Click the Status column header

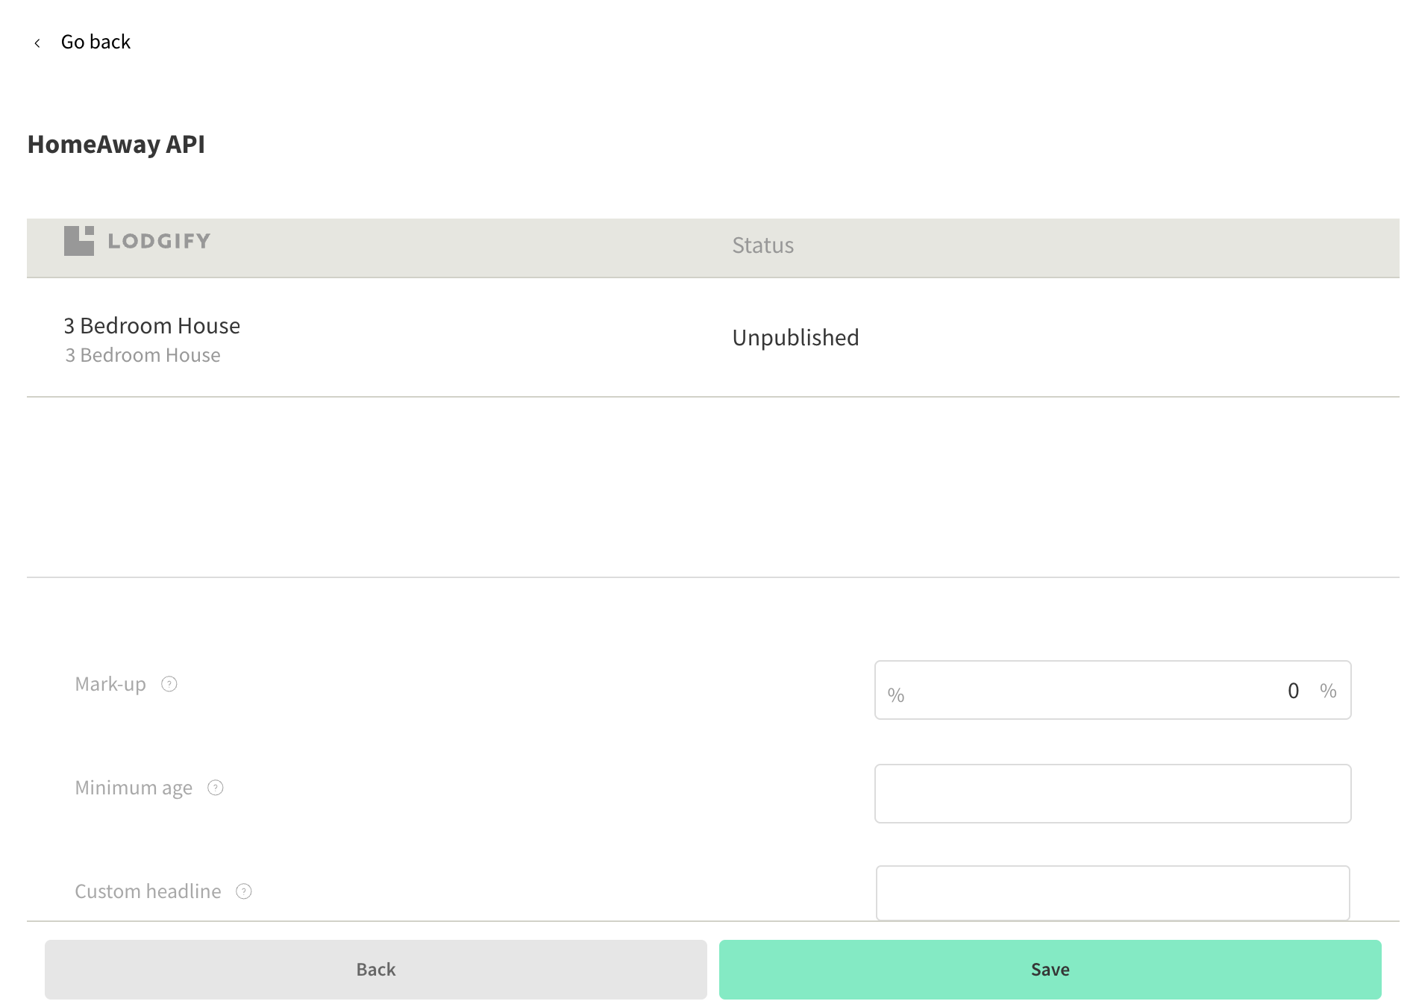pyautogui.click(x=763, y=245)
